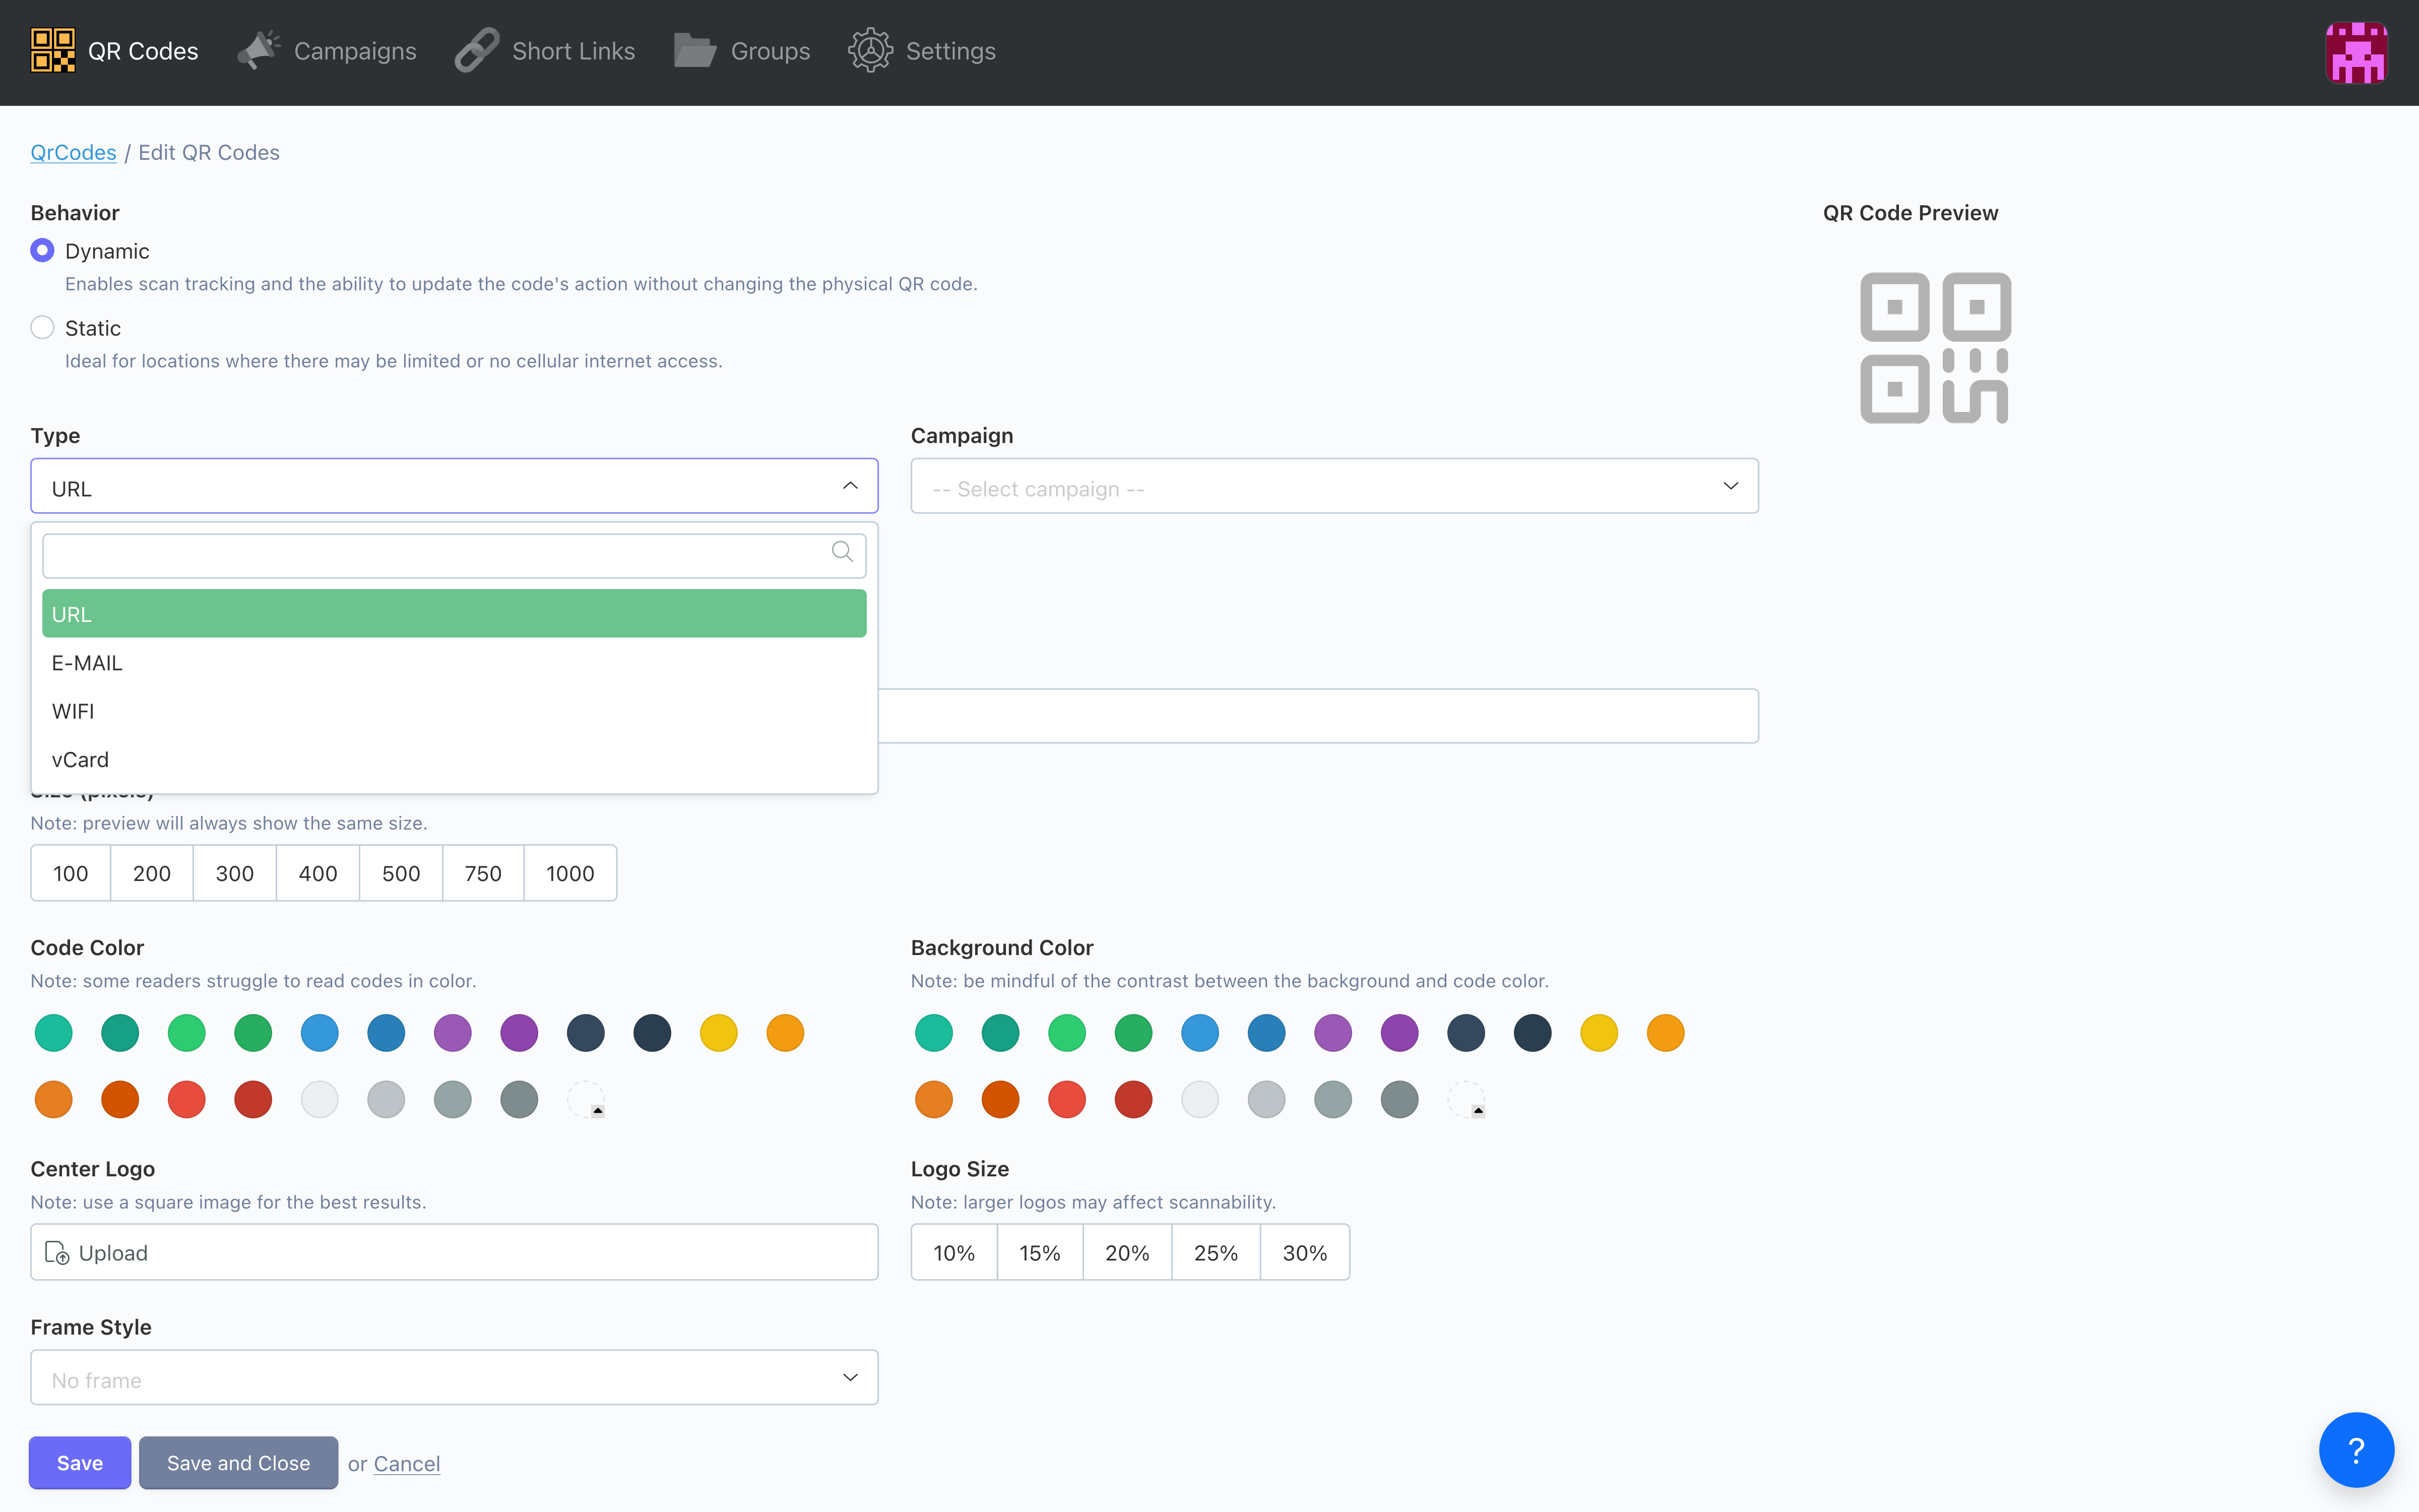Image resolution: width=2419 pixels, height=1512 pixels.
Task: Select the Dynamic behavior radio button
Action: tap(42, 250)
